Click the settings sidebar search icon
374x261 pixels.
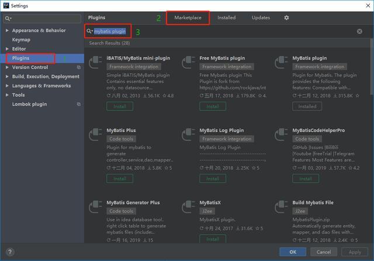tap(8, 18)
